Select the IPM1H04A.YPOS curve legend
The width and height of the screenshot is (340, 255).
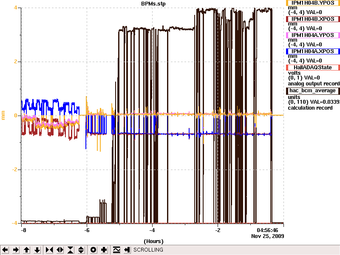pos(313,35)
